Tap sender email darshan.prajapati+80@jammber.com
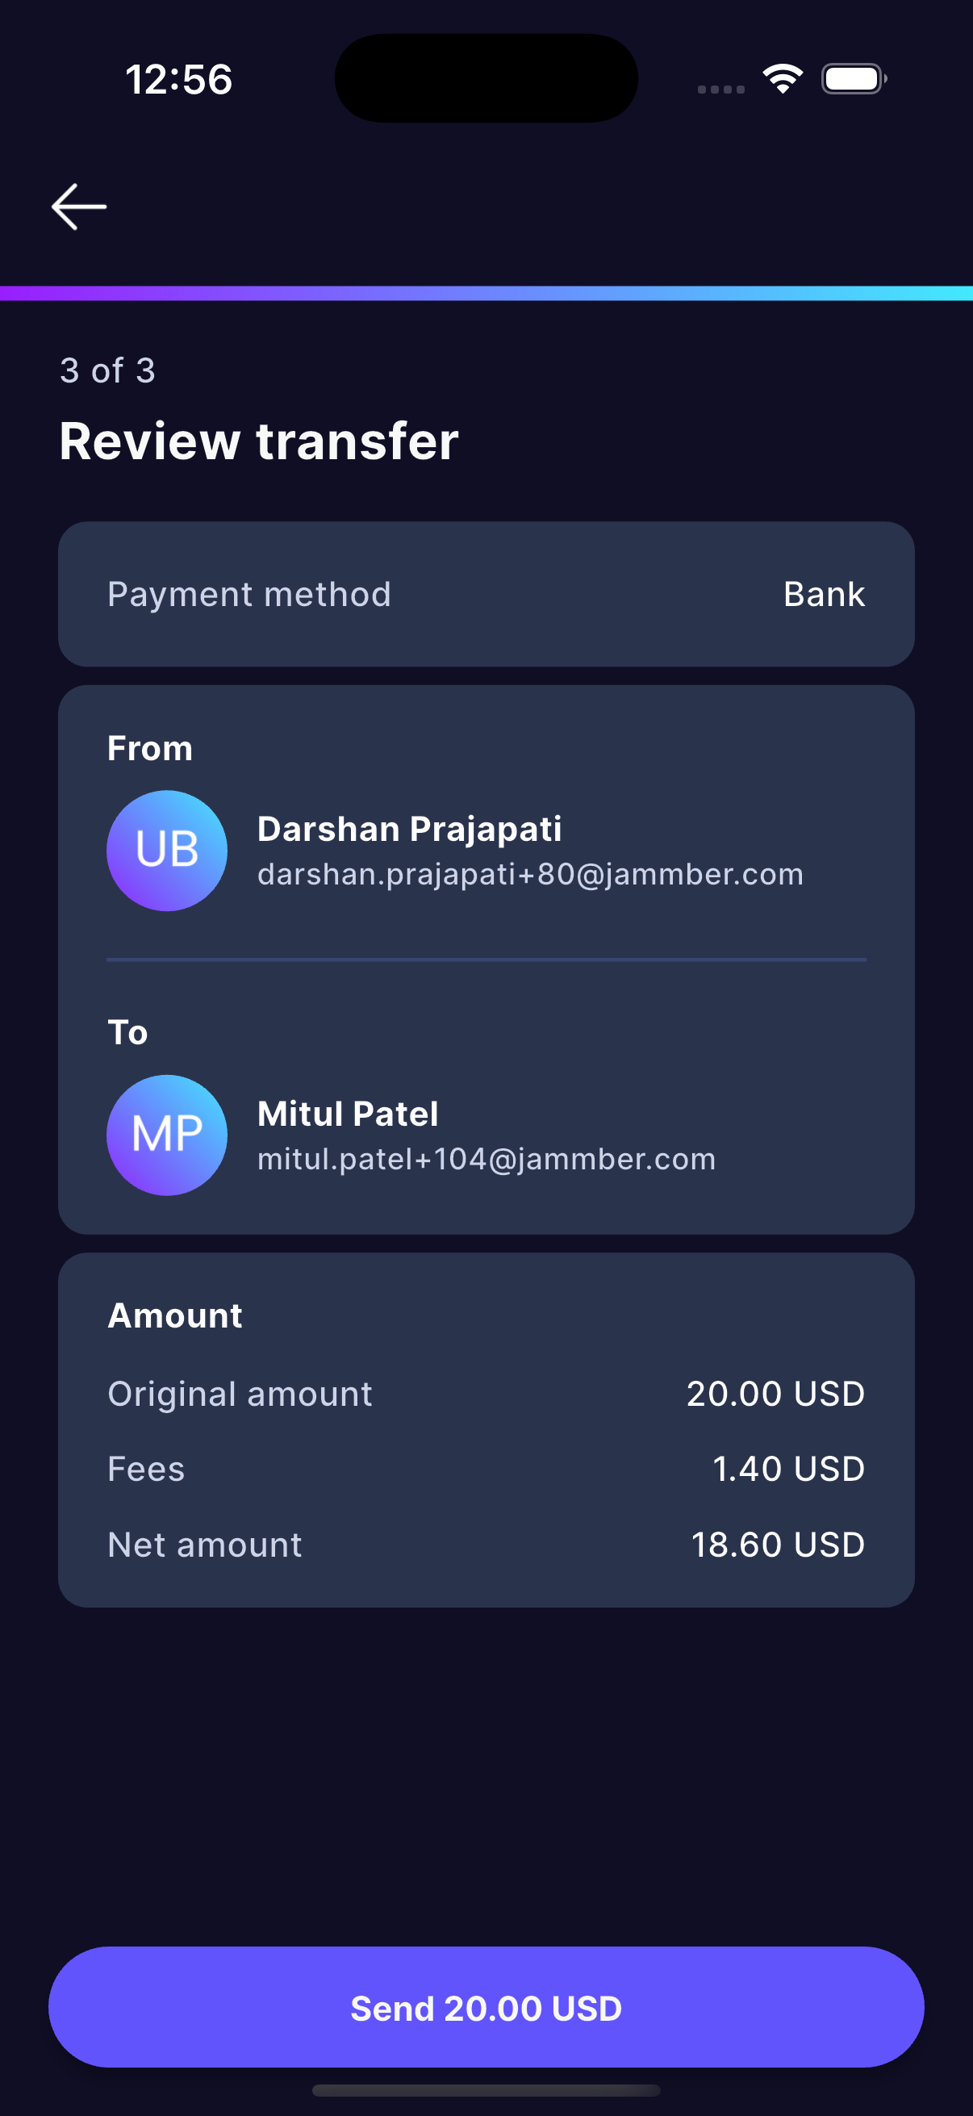This screenshot has width=973, height=2116. coord(529,874)
